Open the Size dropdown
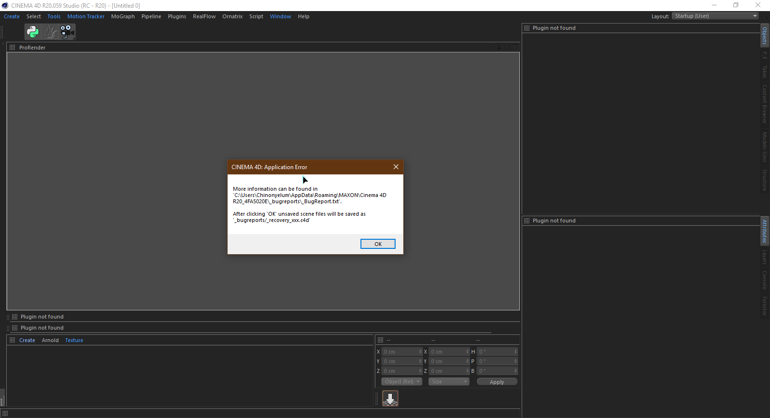Screen dimensions: 770x418 click(449, 381)
